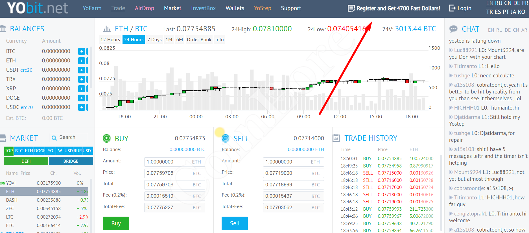
Task: Click the Sell Price input field
Action: click(x=294, y=173)
